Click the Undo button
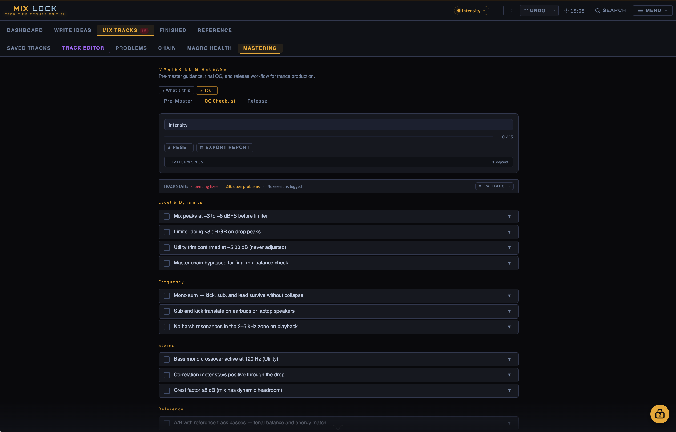The height and width of the screenshot is (432, 676). (534, 11)
